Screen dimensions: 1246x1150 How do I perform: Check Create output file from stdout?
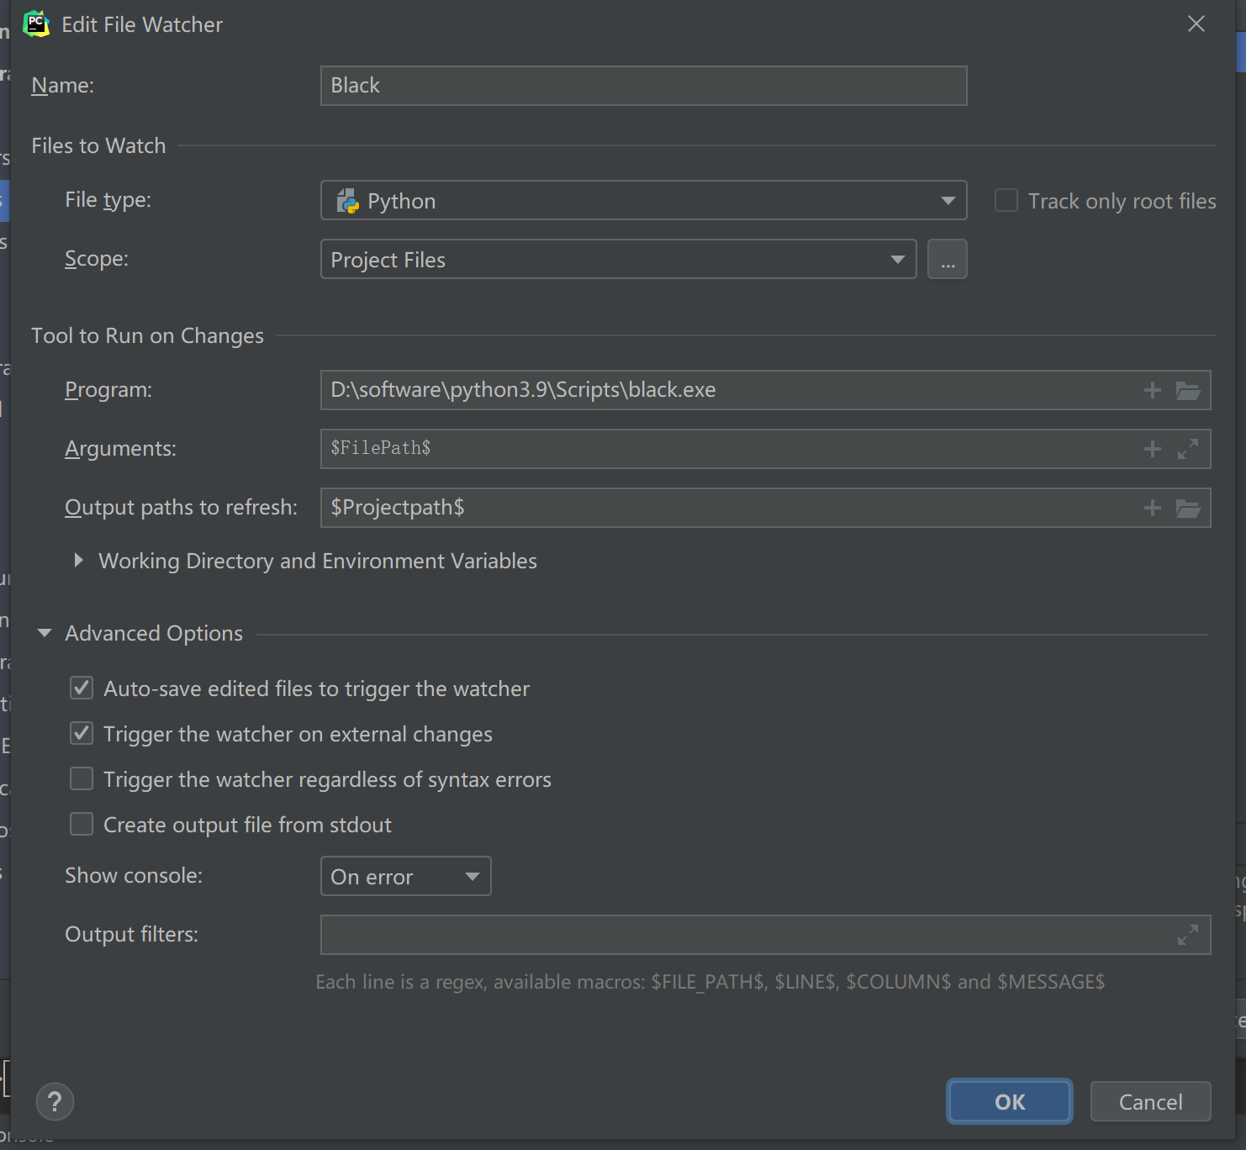tap(82, 825)
